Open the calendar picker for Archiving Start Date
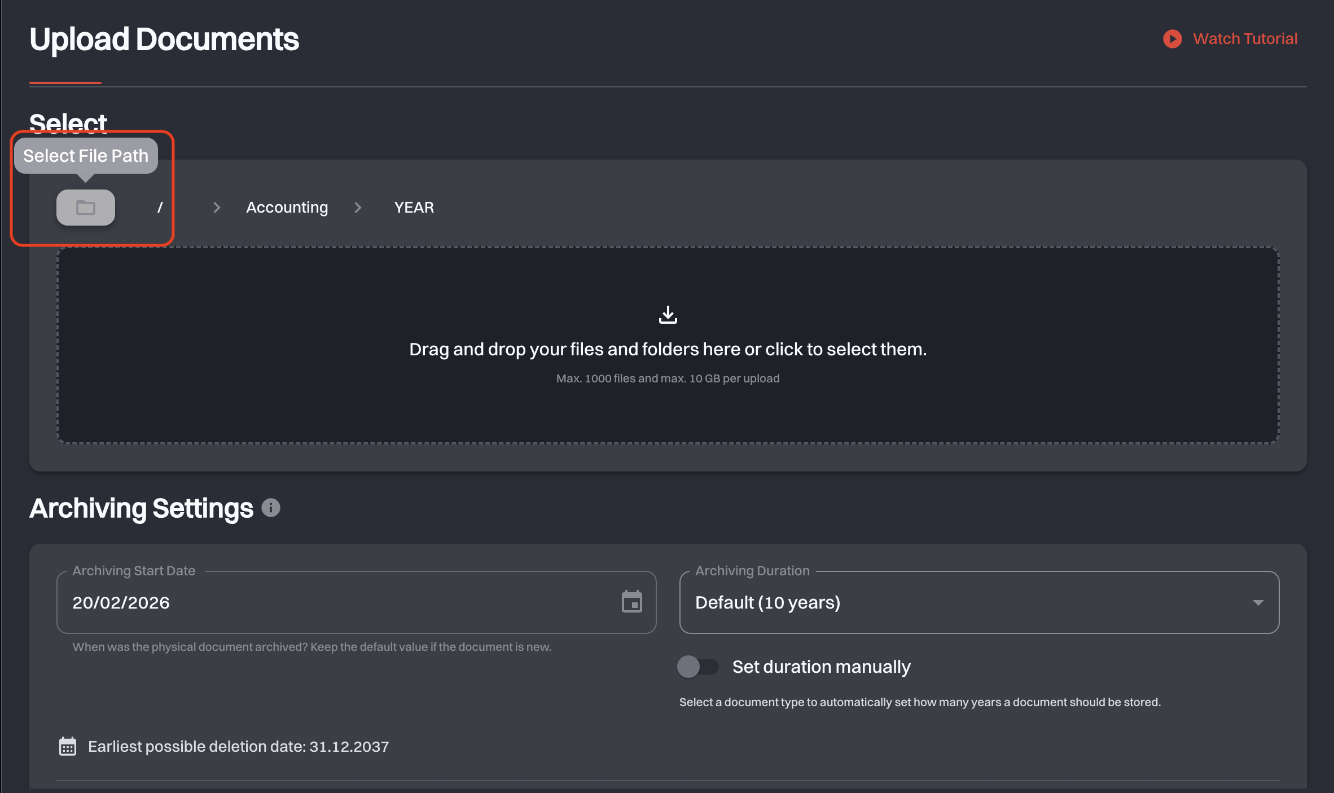 point(632,602)
